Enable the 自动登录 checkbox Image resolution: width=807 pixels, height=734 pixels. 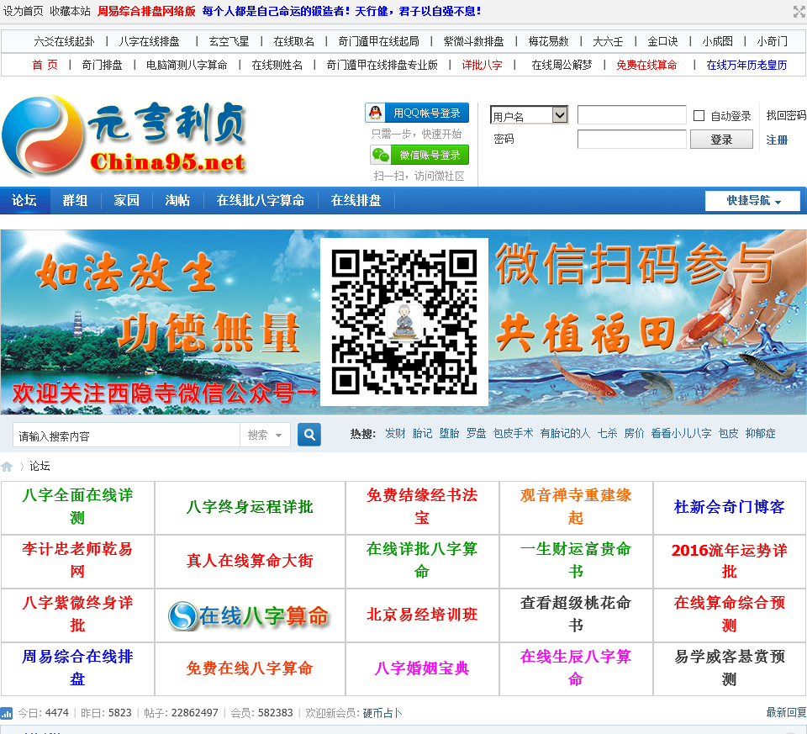point(699,116)
